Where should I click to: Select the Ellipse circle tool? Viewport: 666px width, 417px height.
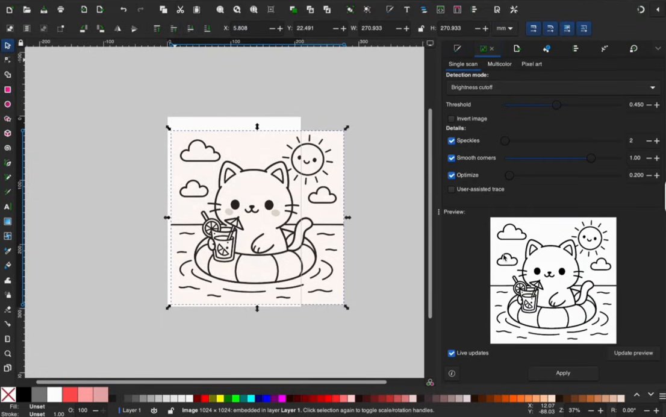pos(7,104)
